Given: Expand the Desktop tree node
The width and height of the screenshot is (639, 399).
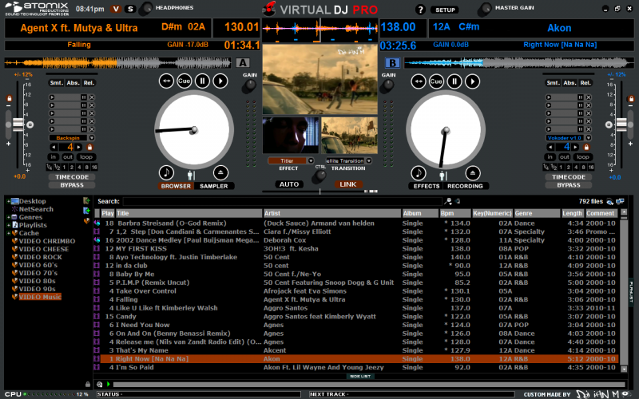Looking at the screenshot, I should coord(8,201).
